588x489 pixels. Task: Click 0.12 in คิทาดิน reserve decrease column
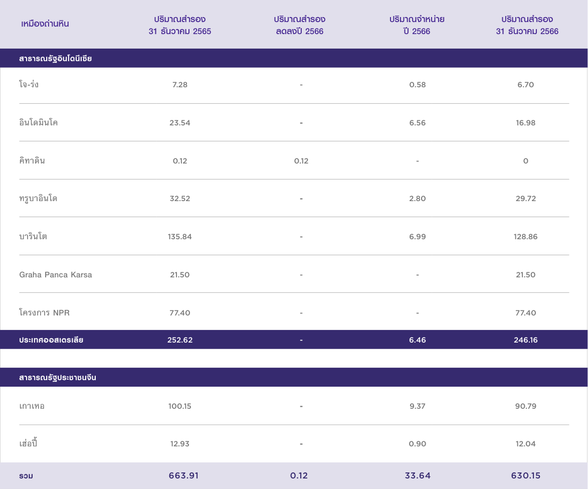pyautogui.click(x=301, y=161)
